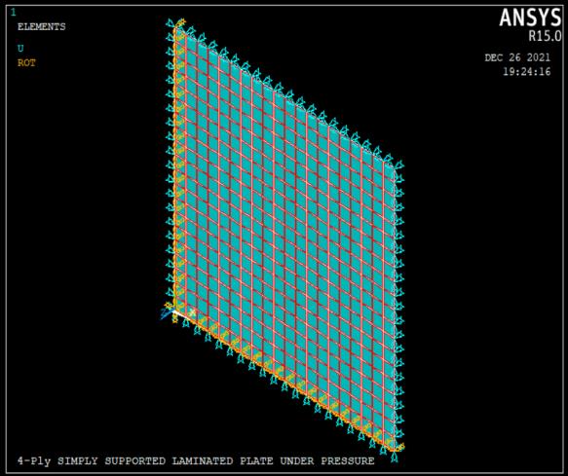Click the DEC 26 2021 date
This screenshot has width=568, height=476.
(517, 57)
